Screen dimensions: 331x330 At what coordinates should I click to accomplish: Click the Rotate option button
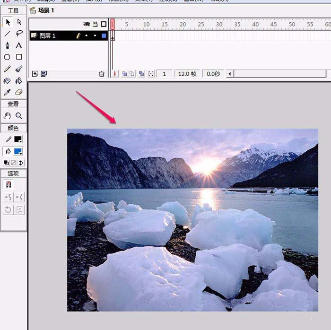(8, 210)
